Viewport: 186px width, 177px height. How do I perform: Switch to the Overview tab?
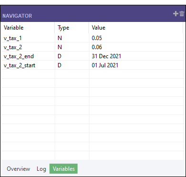coord(19,168)
